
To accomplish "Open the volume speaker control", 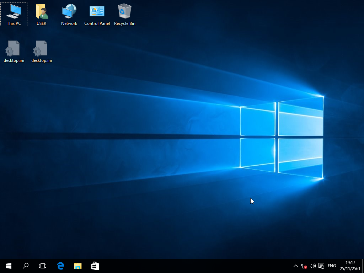I will [313, 266].
